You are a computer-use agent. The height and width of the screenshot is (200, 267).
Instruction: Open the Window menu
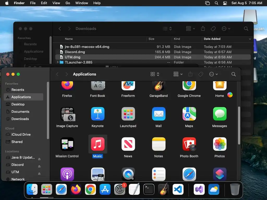coord(82,3)
